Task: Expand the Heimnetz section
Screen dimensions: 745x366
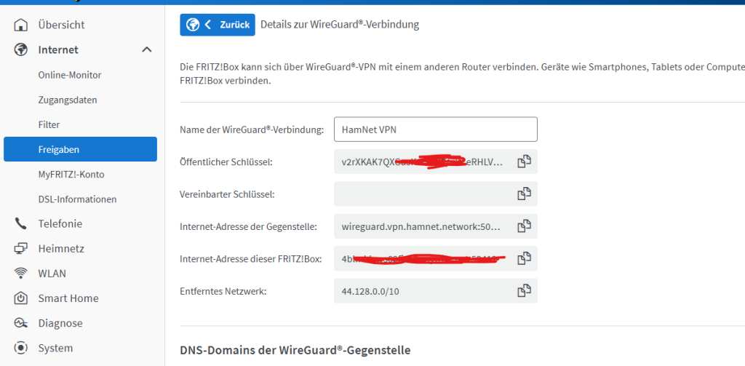Action: pos(61,249)
